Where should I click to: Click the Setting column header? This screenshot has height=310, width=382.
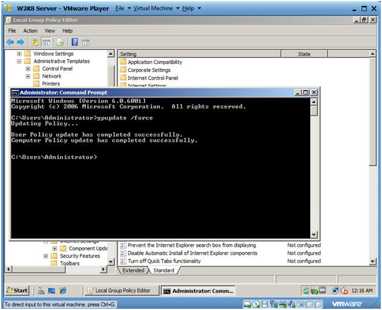click(x=200, y=54)
